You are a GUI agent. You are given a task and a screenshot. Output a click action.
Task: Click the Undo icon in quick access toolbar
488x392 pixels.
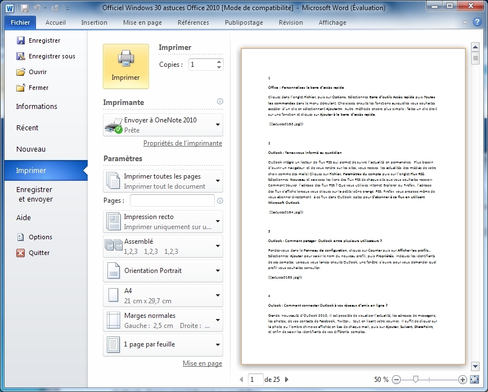pos(37,8)
